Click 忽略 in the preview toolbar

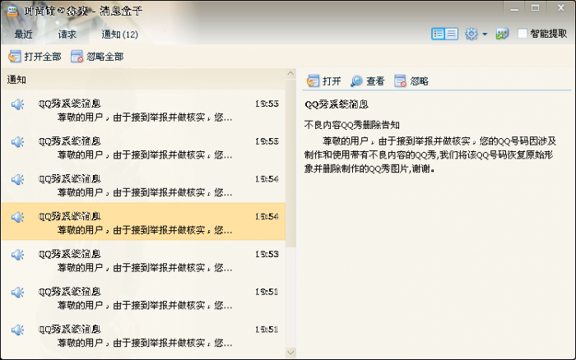pyautogui.click(x=411, y=81)
